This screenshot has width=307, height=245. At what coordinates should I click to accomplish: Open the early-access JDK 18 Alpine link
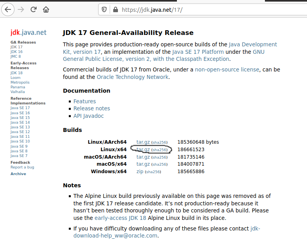pos(120,218)
